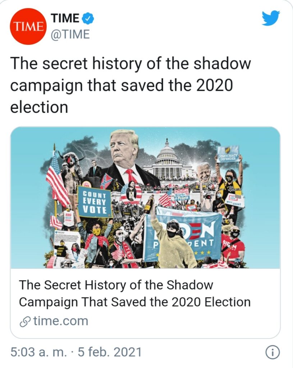Open the TIME display name

click(65, 18)
